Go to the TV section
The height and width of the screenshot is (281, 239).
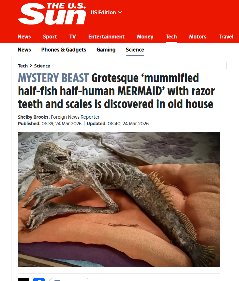73,37
